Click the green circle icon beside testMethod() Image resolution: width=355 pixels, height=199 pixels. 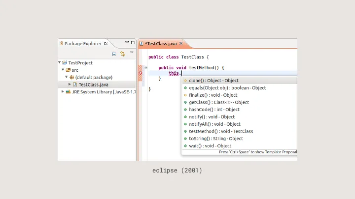[x=185, y=131]
